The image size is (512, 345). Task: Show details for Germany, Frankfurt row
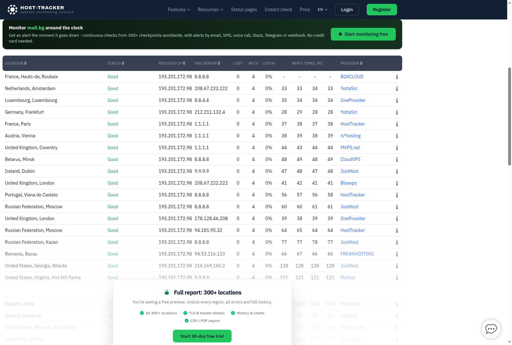tap(397, 112)
